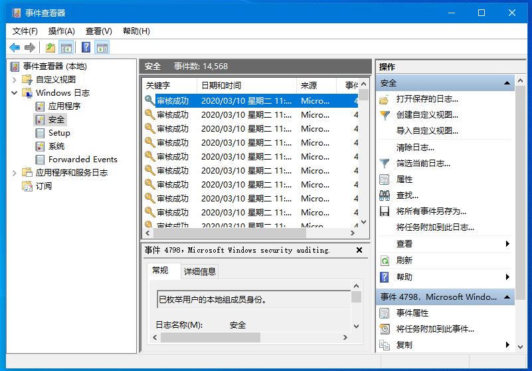Viewport: 532px width, 371px height.
Task: Click the folder icon for 打开保存的日志
Action: [x=385, y=99]
